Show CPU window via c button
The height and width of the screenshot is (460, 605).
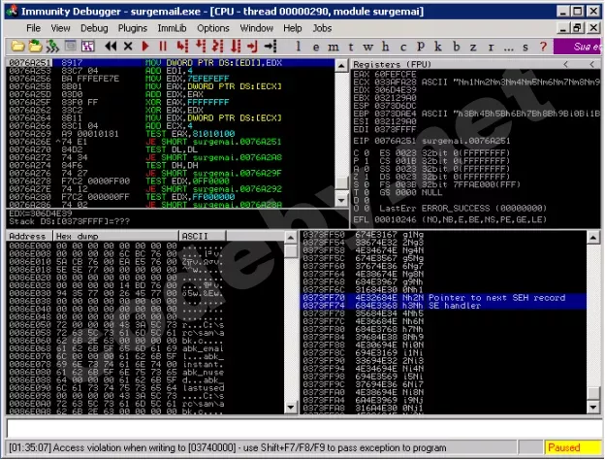click(403, 48)
